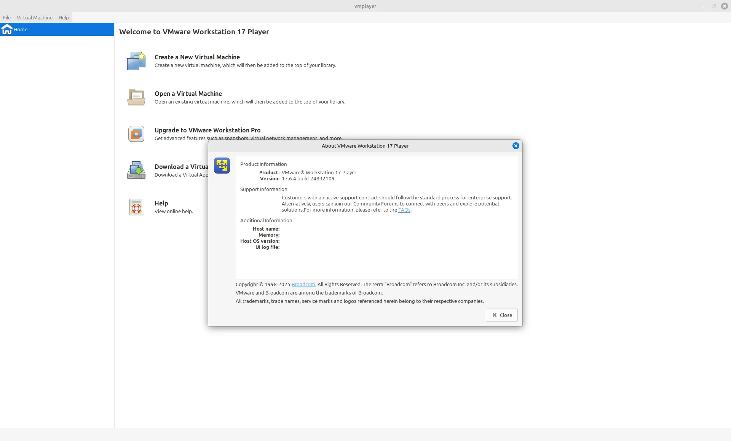Click the Open a Virtual Machine folder icon

(x=136, y=97)
